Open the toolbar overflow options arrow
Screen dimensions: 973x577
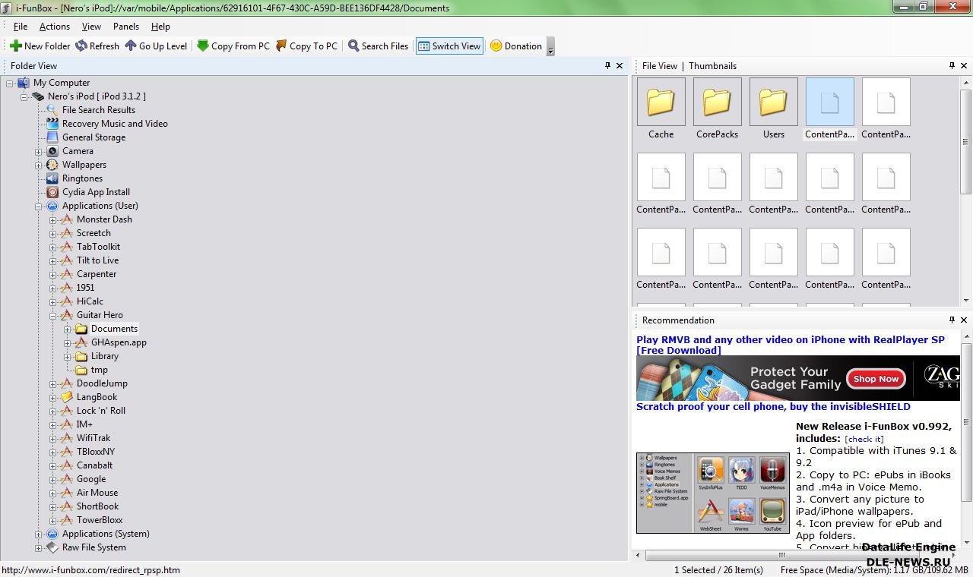click(x=551, y=48)
